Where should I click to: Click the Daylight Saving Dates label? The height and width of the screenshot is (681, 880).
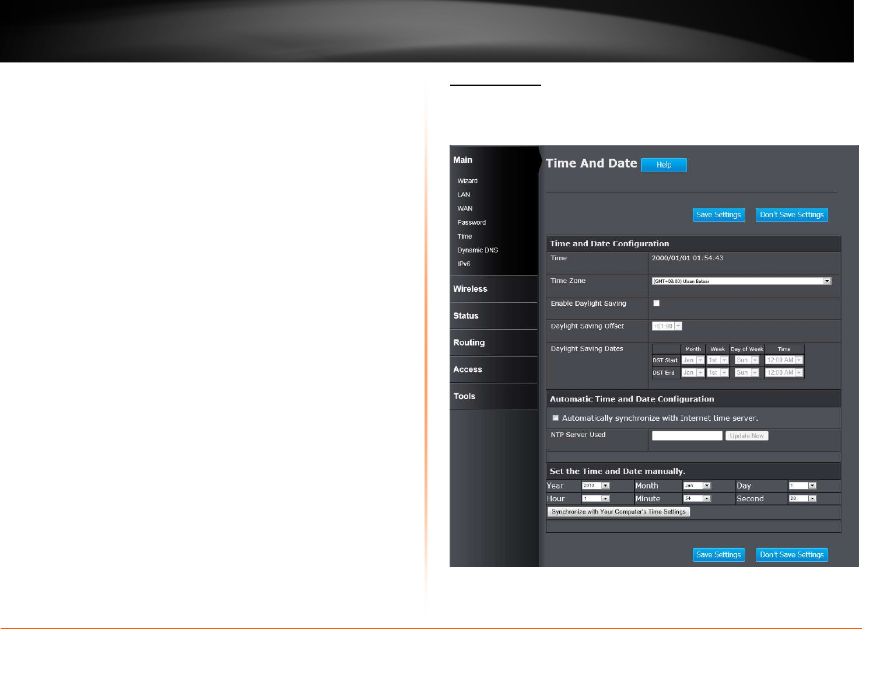point(587,349)
